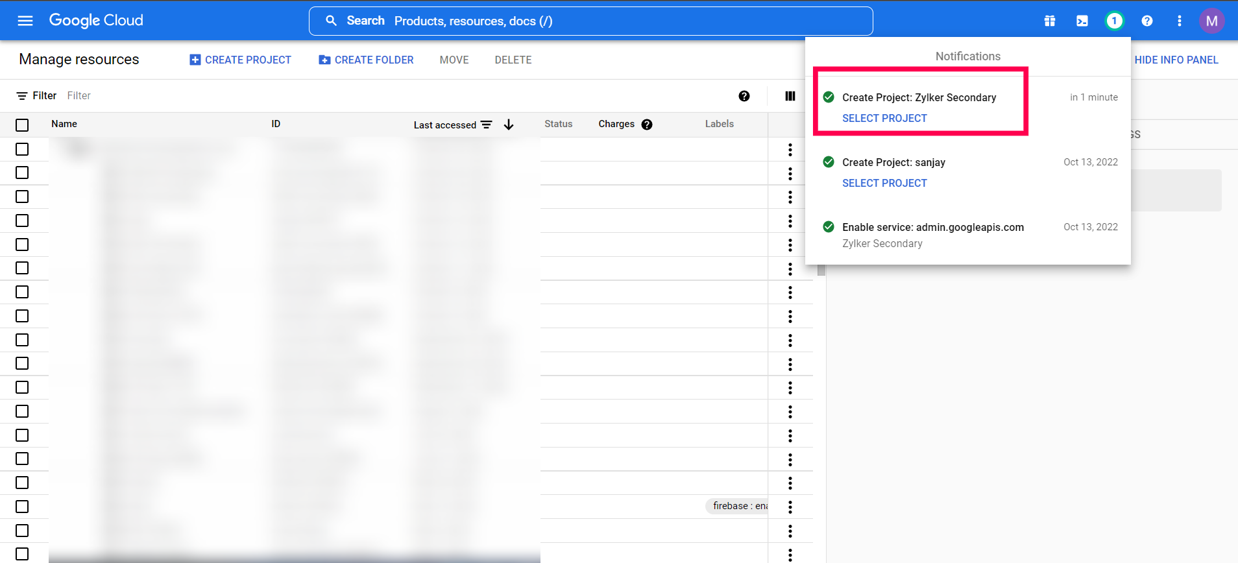Click the Manage resources page title
This screenshot has height=563, width=1238.
coord(79,60)
